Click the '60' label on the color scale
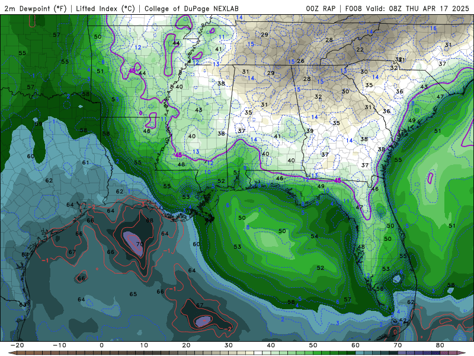 coord(355,345)
